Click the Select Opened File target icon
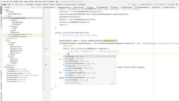This screenshot has height=101, width=179. coord(32,7)
